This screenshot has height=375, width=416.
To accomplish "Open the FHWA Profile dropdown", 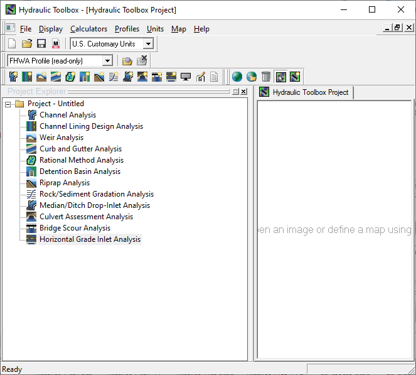I will click(107, 61).
